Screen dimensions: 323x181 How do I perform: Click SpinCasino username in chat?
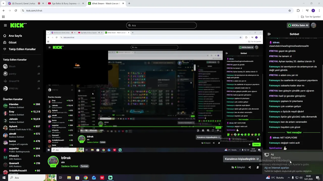275,148
